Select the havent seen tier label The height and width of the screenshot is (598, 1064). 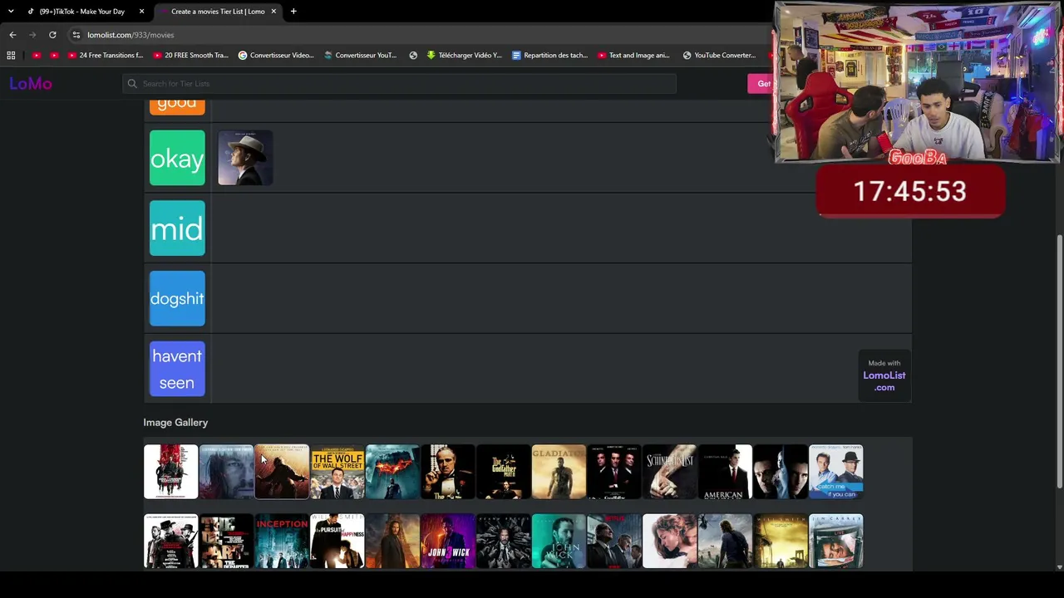177,369
